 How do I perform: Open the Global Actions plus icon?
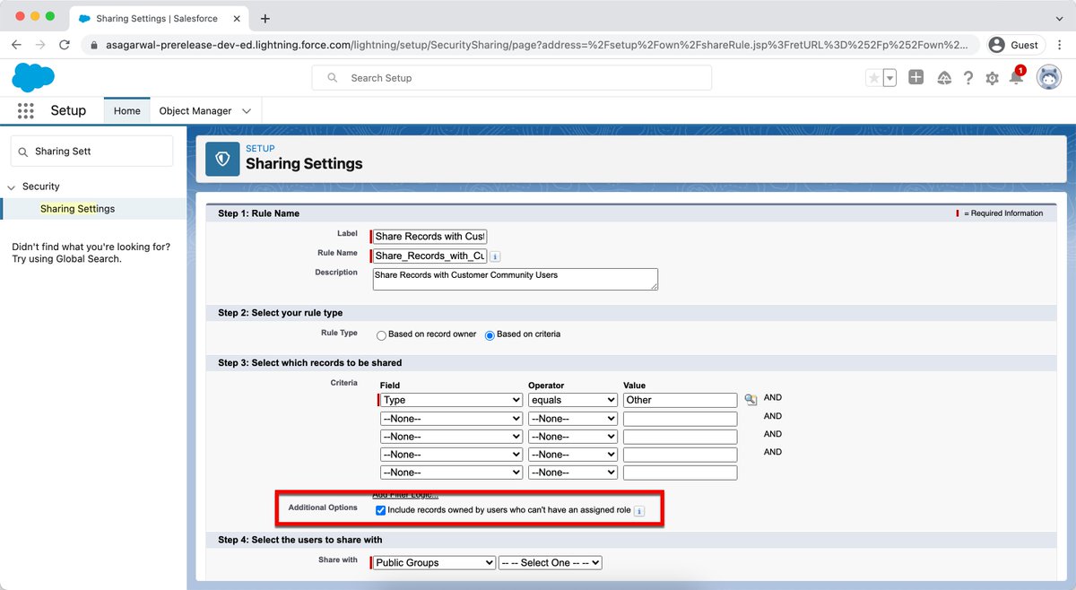(915, 78)
